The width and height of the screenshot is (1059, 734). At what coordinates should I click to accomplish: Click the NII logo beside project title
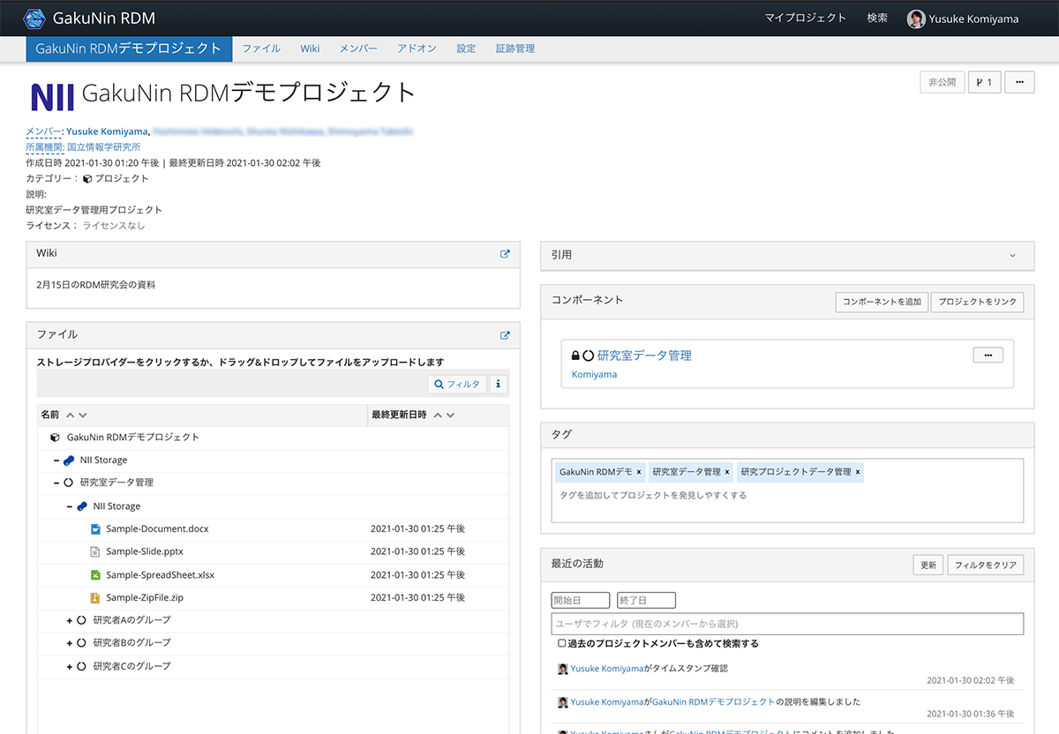tap(52, 96)
